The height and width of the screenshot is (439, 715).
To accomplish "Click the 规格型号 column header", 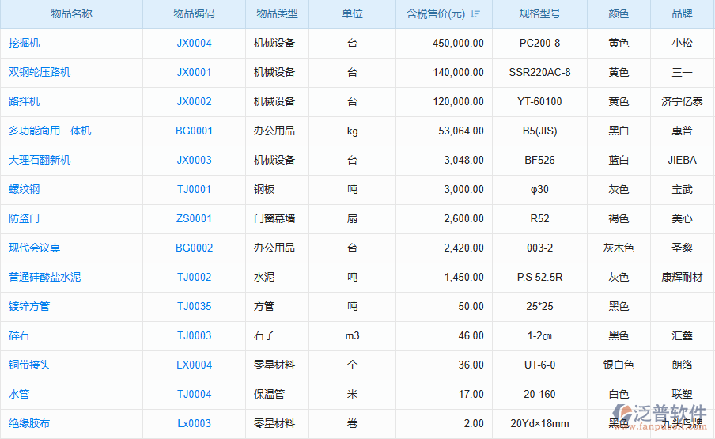I will [539, 14].
